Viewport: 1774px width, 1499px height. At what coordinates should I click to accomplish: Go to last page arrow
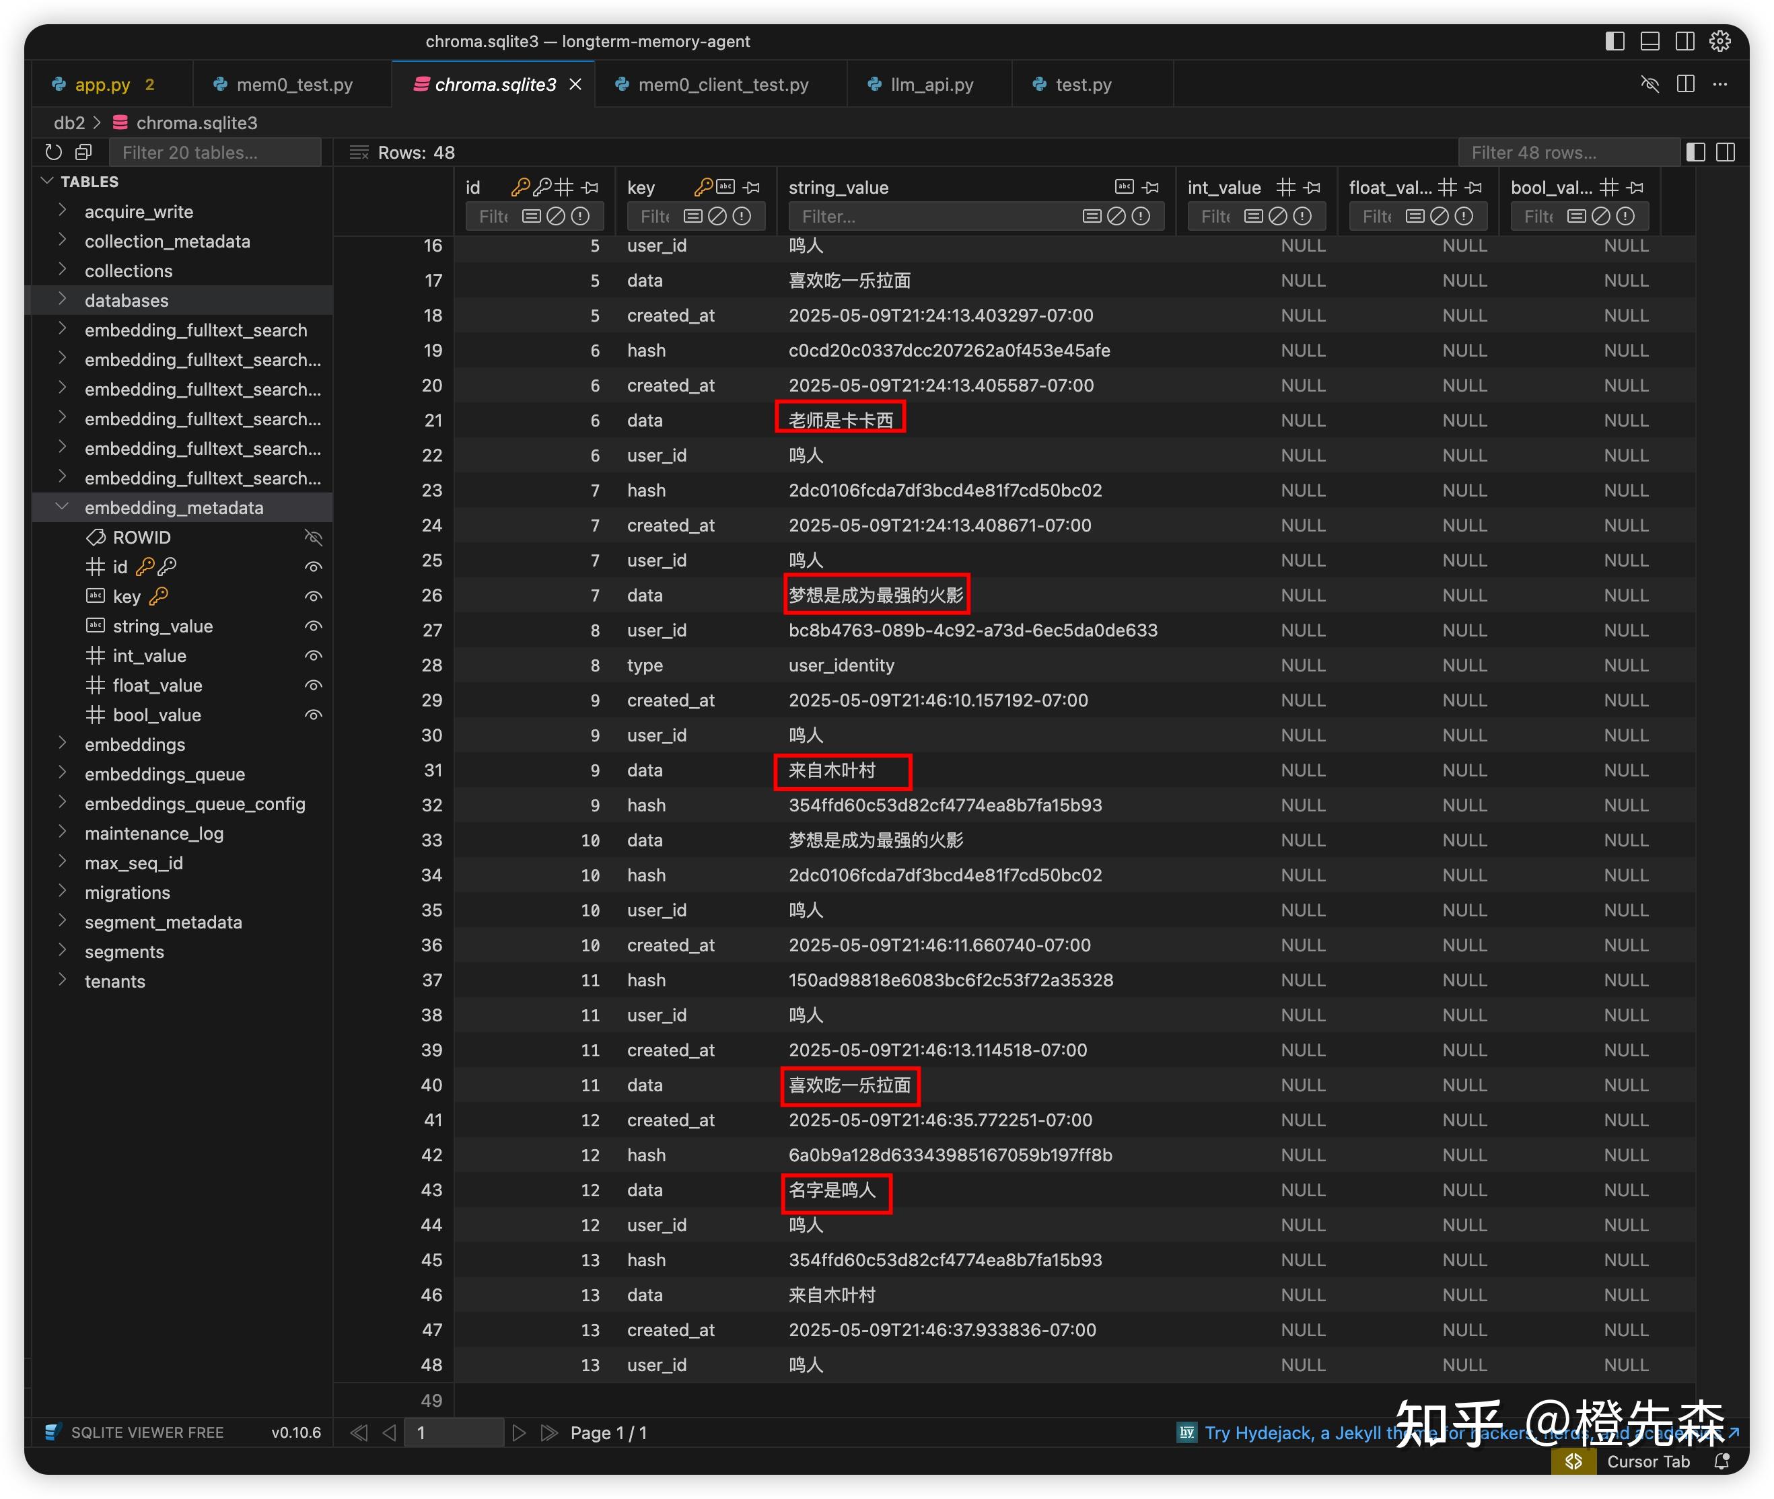549,1432
